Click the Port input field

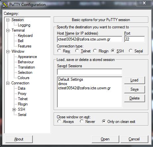pyautogui.click(x=134, y=39)
